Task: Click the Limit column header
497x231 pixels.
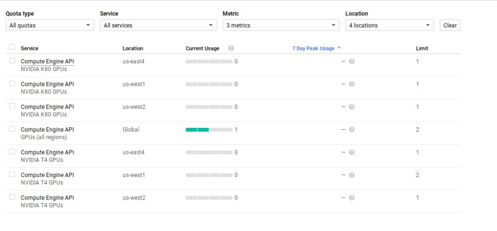Action: click(x=422, y=48)
